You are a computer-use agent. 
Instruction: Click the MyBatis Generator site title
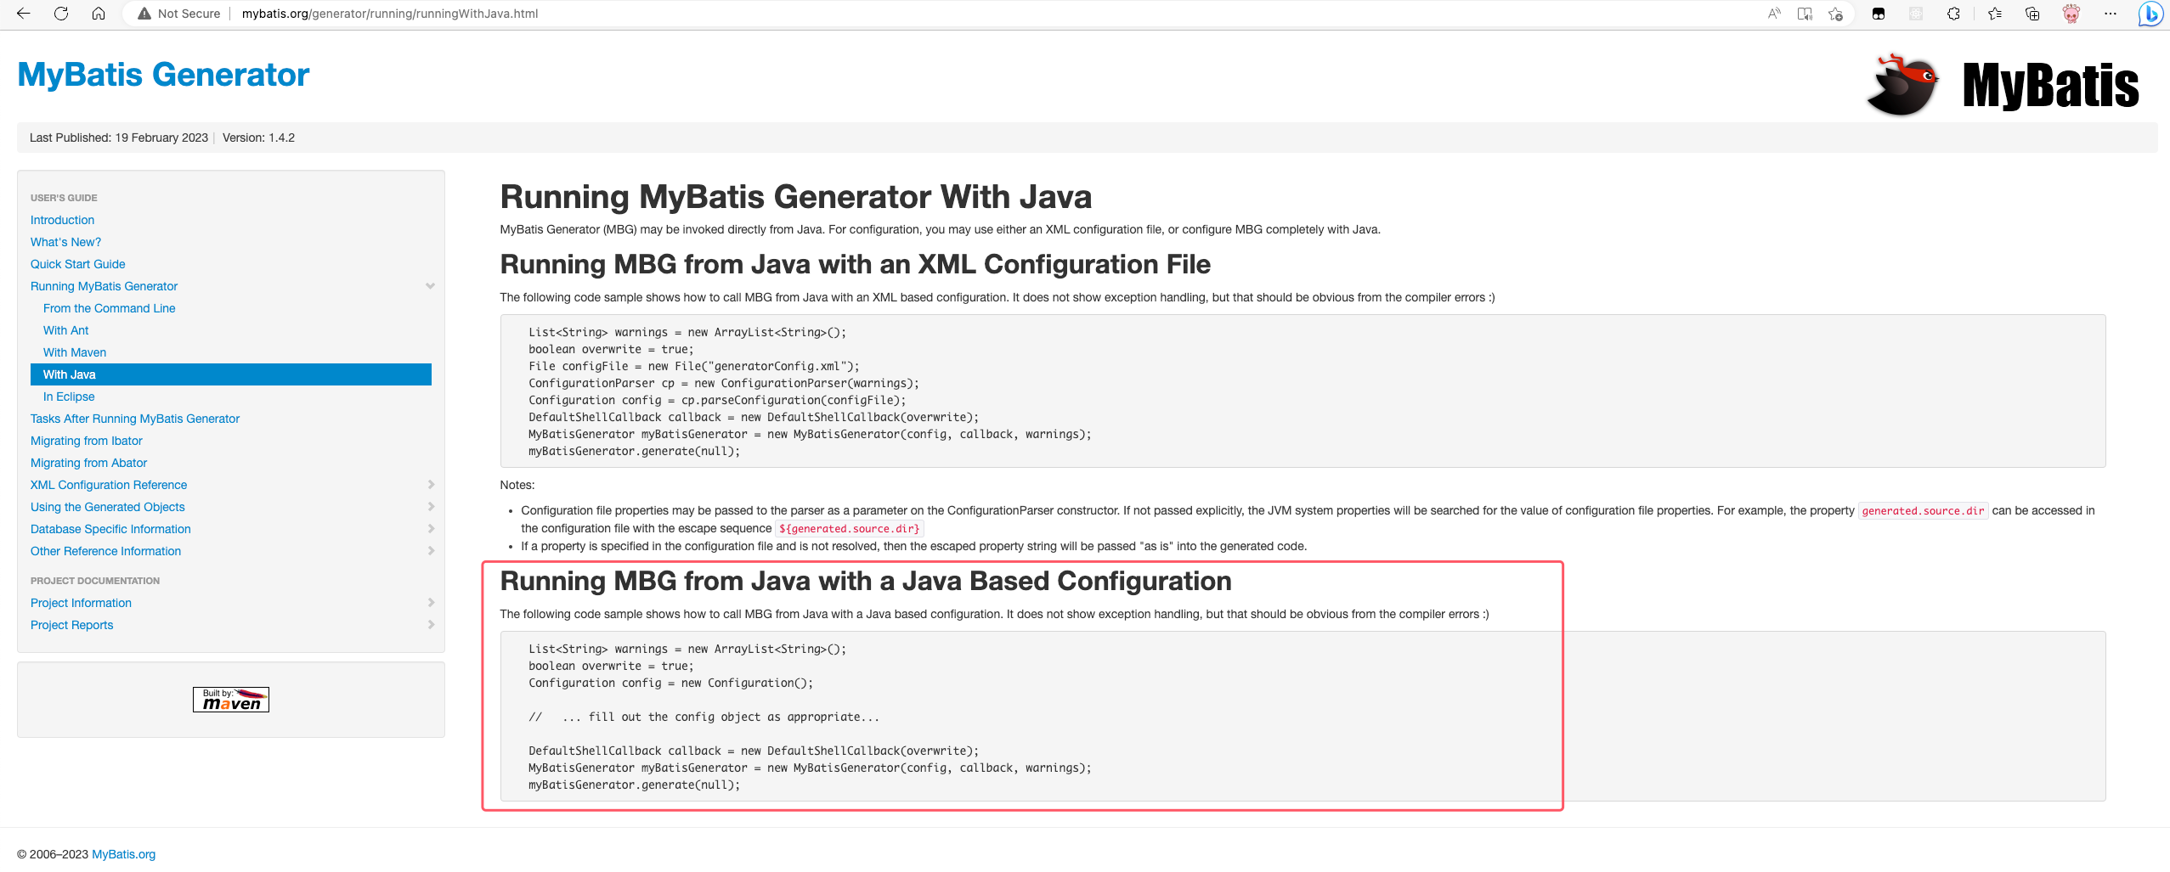point(163,75)
